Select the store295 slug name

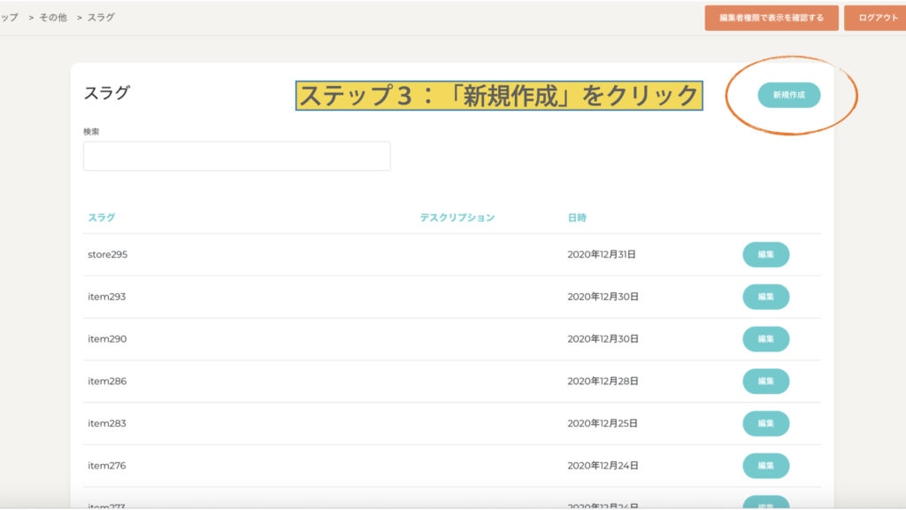pyautogui.click(x=107, y=254)
